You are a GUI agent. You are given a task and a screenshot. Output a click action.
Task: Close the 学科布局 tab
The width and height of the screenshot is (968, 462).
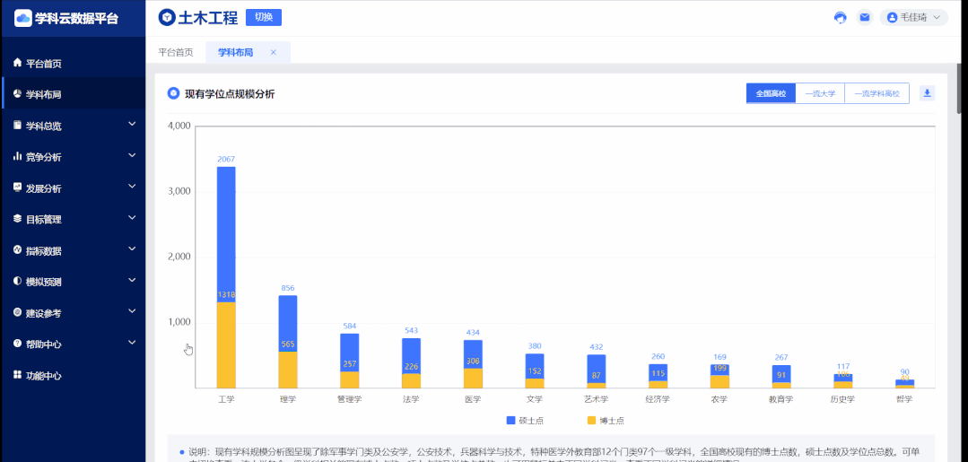(274, 53)
